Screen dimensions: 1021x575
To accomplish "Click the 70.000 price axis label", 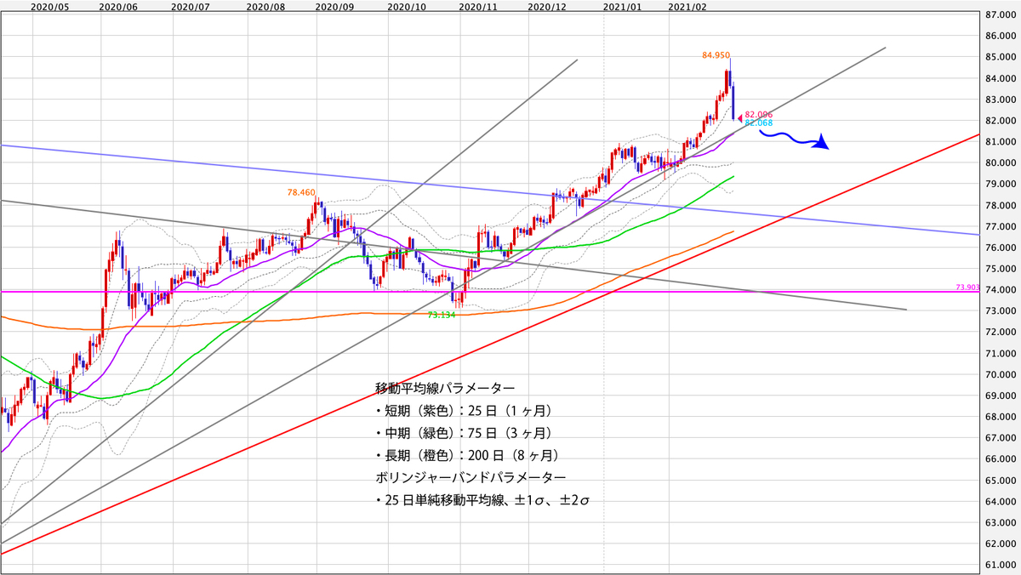I will click(x=999, y=374).
